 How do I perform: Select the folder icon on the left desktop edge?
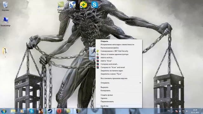point(5,51)
